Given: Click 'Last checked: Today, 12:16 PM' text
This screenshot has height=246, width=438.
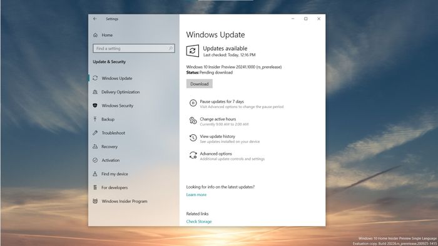Looking at the screenshot, I should 230,55.
